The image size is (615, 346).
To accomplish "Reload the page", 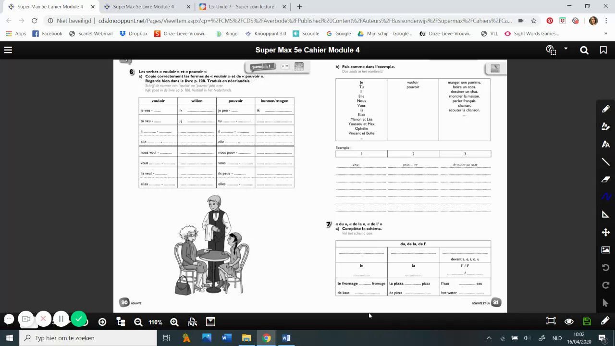I will point(34,21).
